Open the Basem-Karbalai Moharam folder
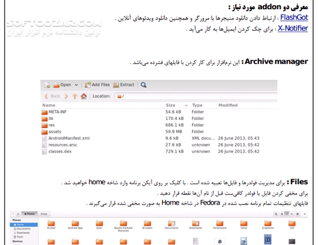This screenshot has width=318, height=245. tap(123, 226)
